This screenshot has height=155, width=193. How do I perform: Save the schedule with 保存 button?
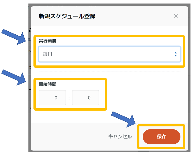[161, 137]
